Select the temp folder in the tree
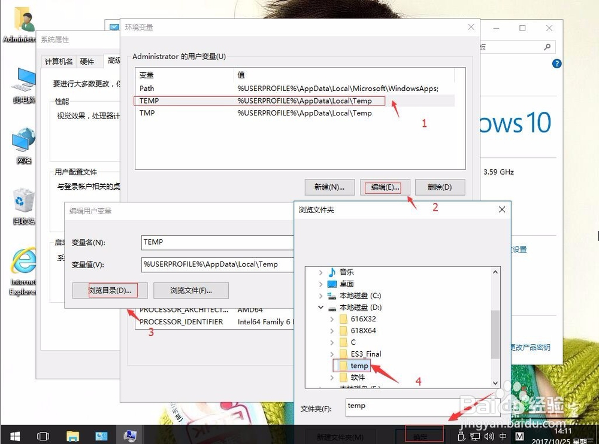599x444 pixels. pyautogui.click(x=360, y=366)
